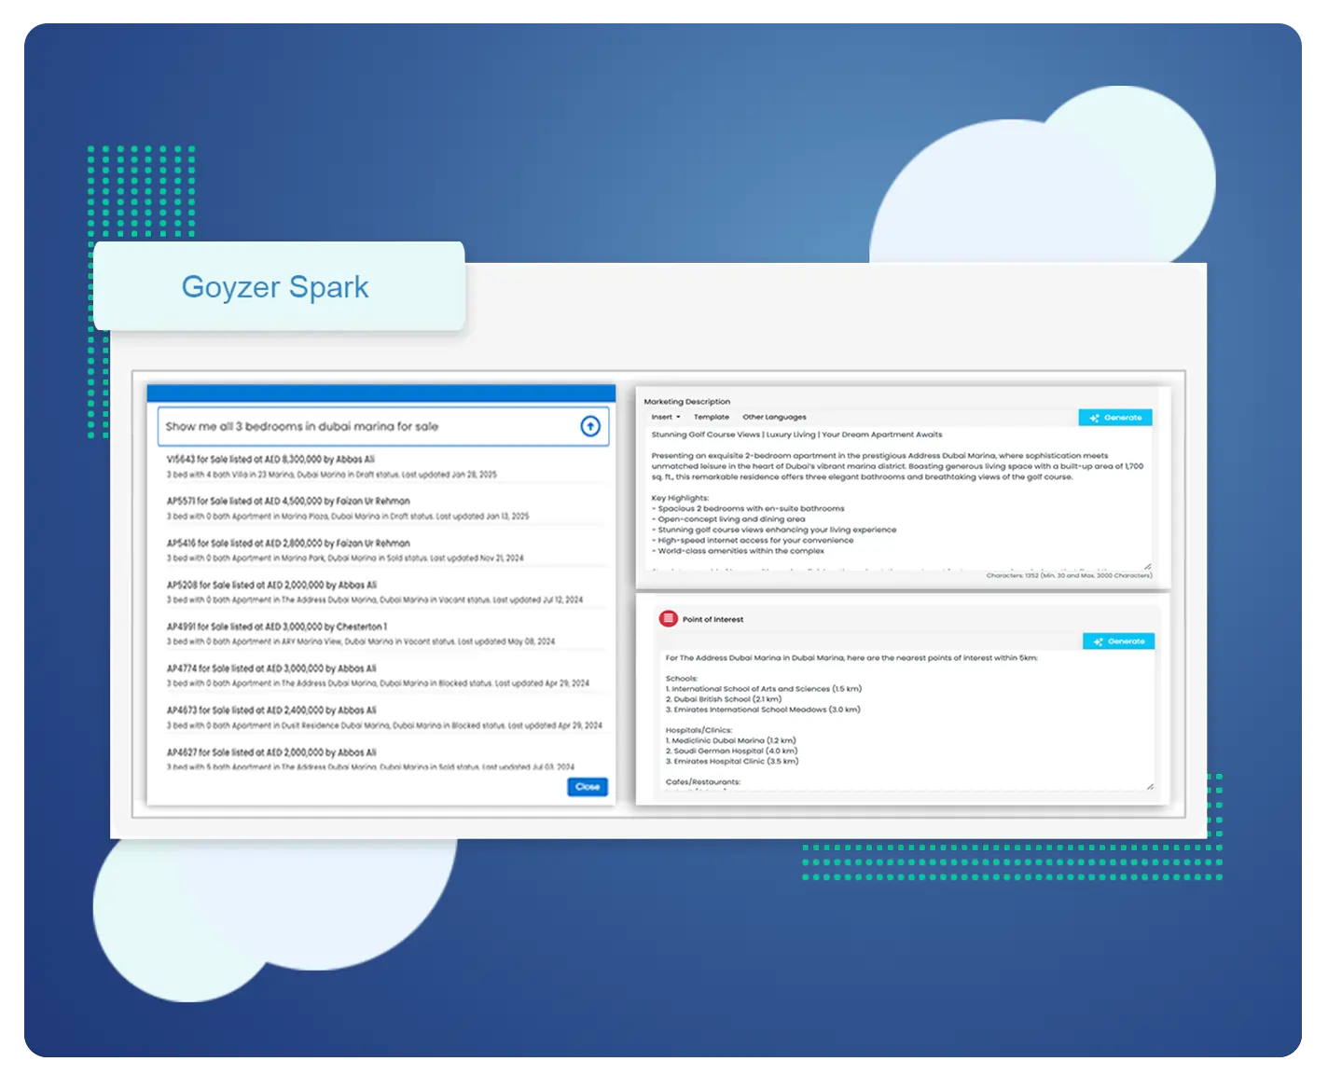Select listing AP4991 by Chesterton 1
Screen dimensions: 1328x1089
click(276, 627)
